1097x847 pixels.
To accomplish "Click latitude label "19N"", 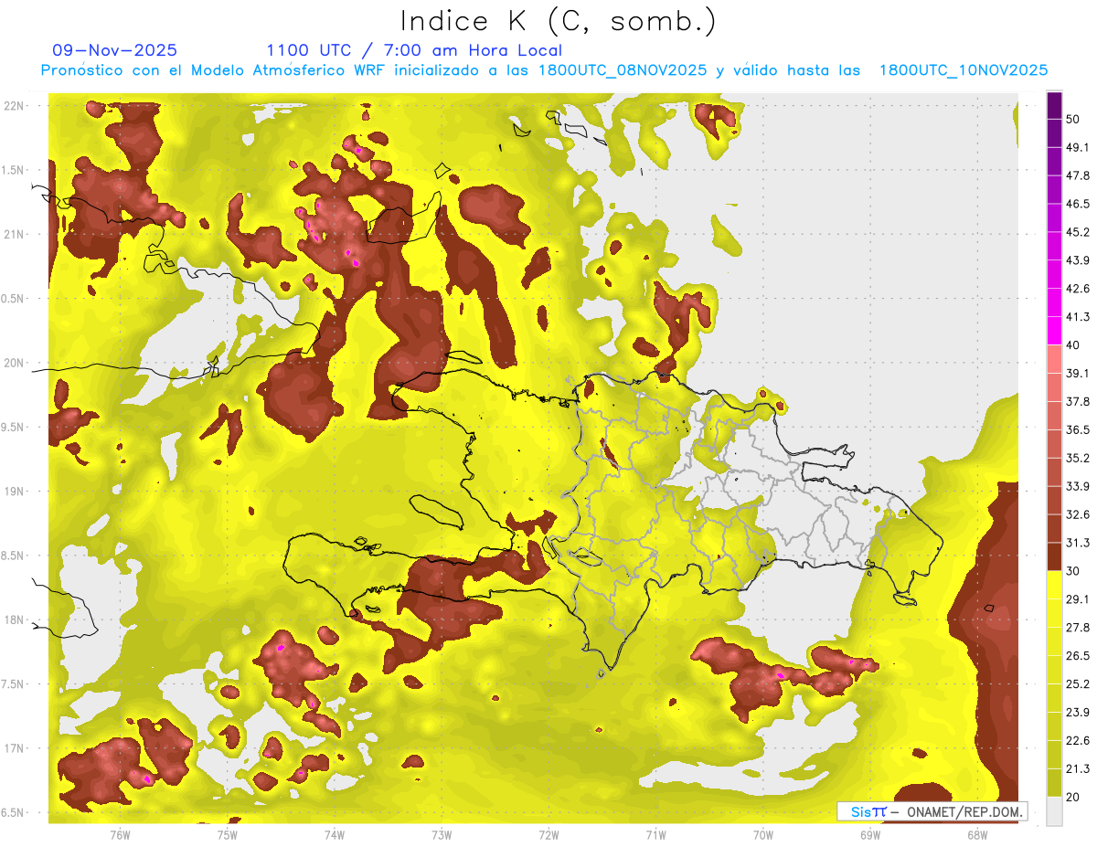I will [14, 492].
